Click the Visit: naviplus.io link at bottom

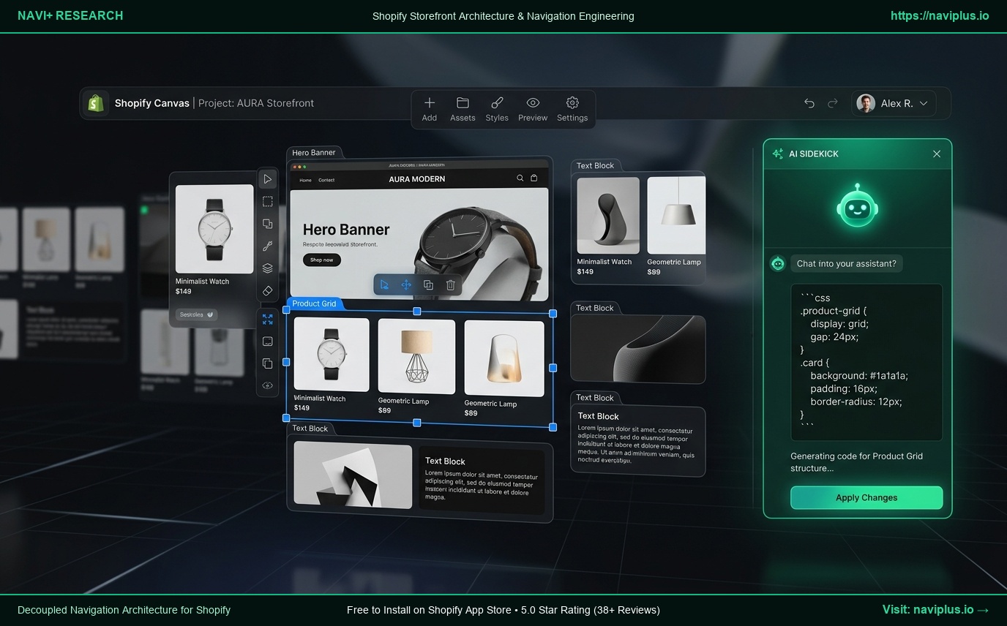(x=936, y=610)
